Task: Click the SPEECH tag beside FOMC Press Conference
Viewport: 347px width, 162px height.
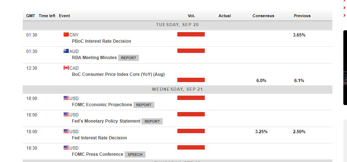Action: click(135, 154)
